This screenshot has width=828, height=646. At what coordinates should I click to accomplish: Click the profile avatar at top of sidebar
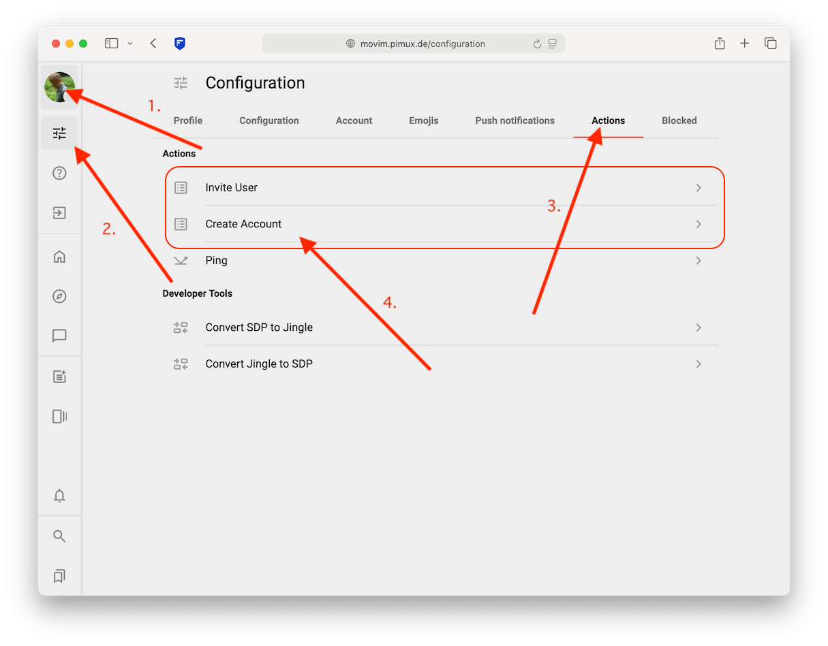click(x=59, y=87)
